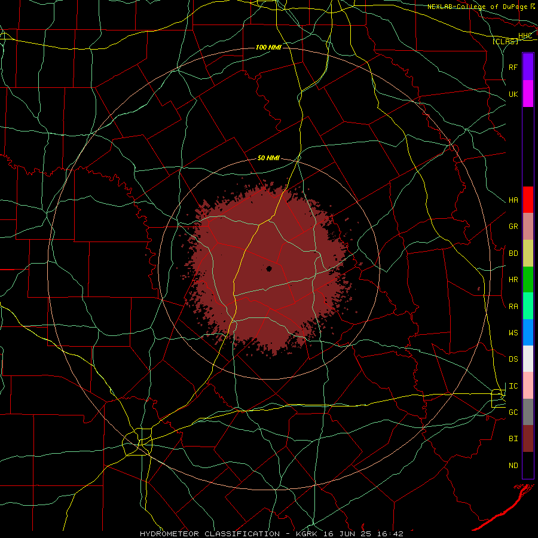This screenshot has width=538, height=538.
Task: Click the black radar site dot
Action: [x=269, y=268]
